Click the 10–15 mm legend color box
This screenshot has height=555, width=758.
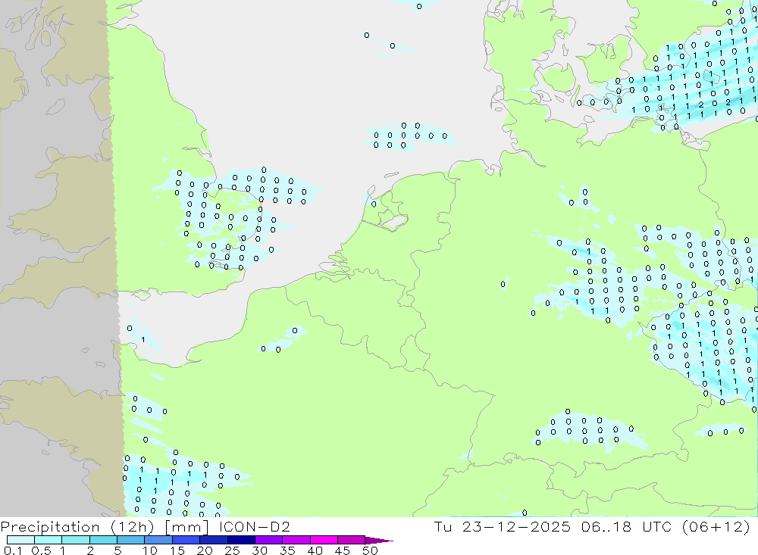158,540
